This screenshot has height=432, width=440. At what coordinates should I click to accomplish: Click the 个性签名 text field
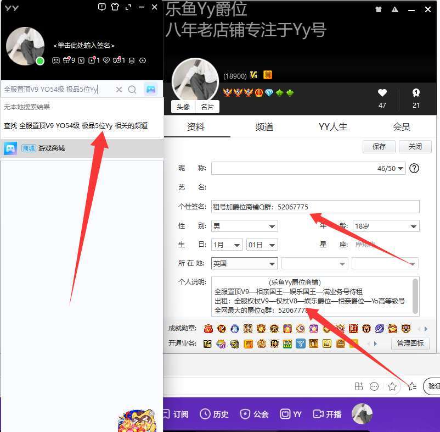(x=315, y=207)
